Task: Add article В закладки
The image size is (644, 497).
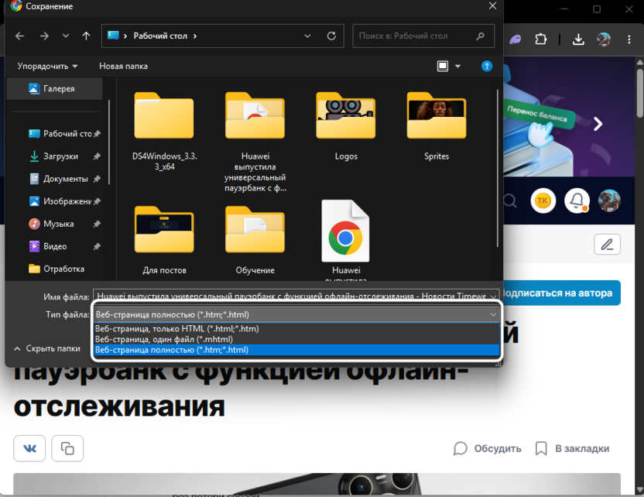Action: coord(572,448)
